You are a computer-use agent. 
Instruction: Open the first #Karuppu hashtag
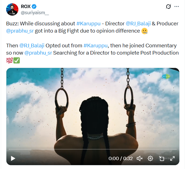coord(88,24)
